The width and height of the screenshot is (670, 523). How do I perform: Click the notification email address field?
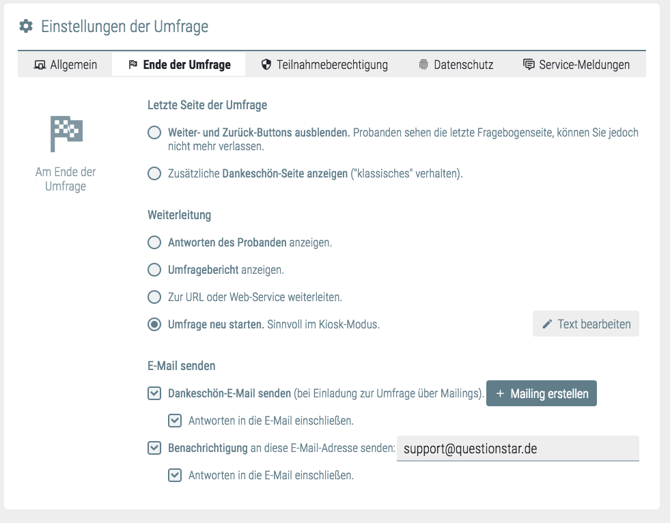518,449
